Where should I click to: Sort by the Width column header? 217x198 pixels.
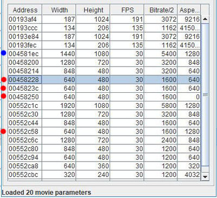pyautogui.click(x=59, y=10)
